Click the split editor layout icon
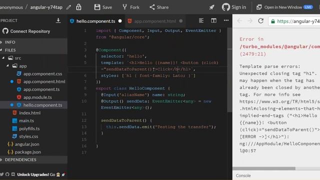 [x=213, y=20]
